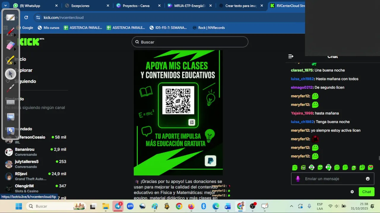The width and height of the screenshot is (380, 213).
Task: Click the Kick logo
Action: 30,42
